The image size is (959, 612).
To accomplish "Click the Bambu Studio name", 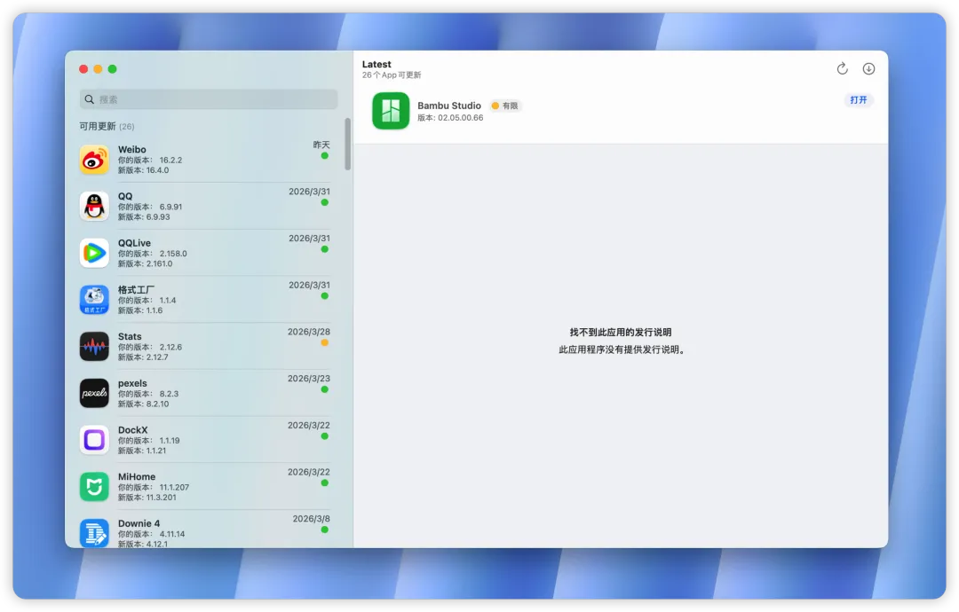I will click(449, 105).
